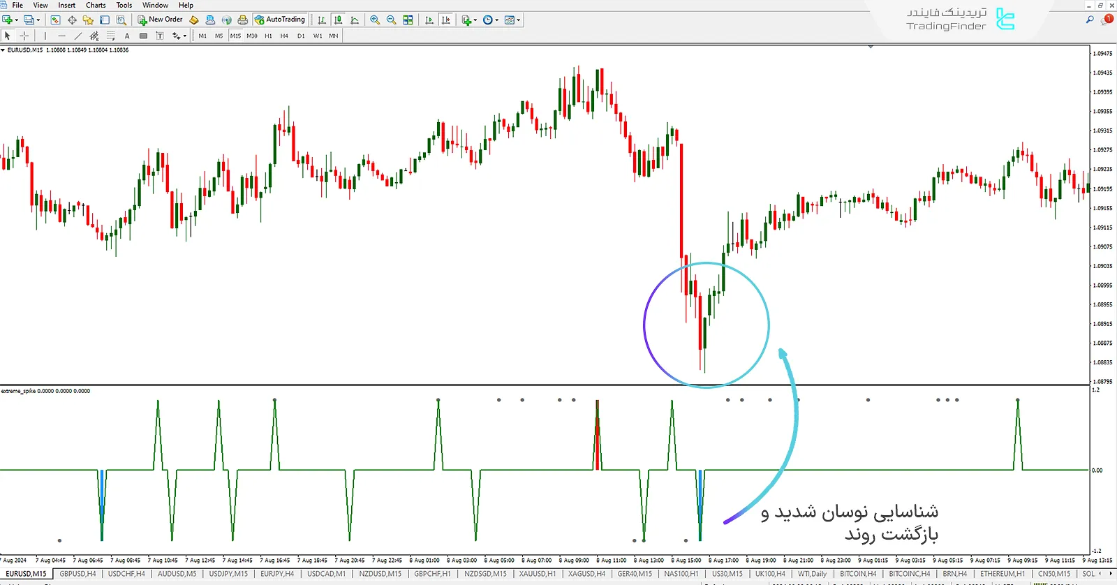Toggle the Terminal panel icon
The height and width of the screenshot is (585, 1117).
click(105, 20)
